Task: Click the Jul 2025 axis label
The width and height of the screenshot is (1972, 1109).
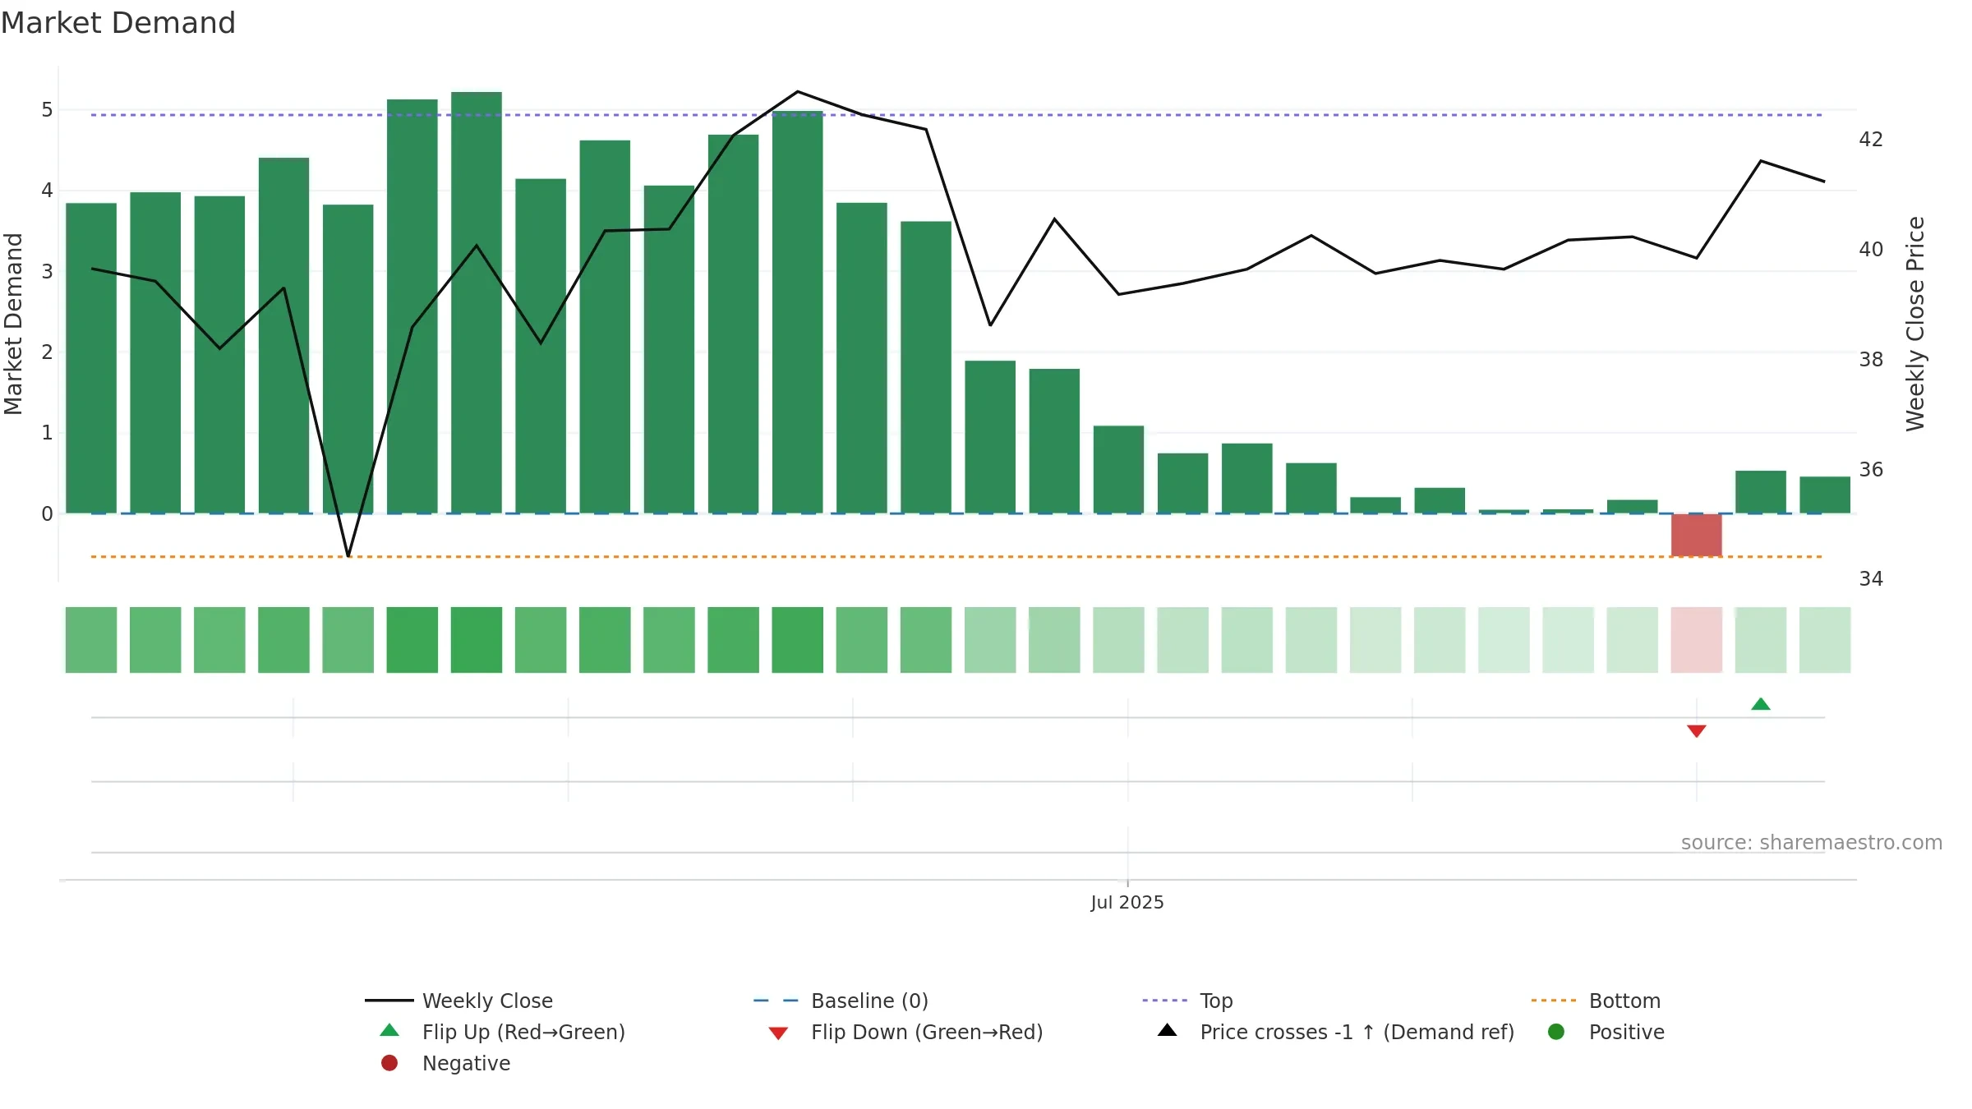Action: click(x=1127, y=902)
